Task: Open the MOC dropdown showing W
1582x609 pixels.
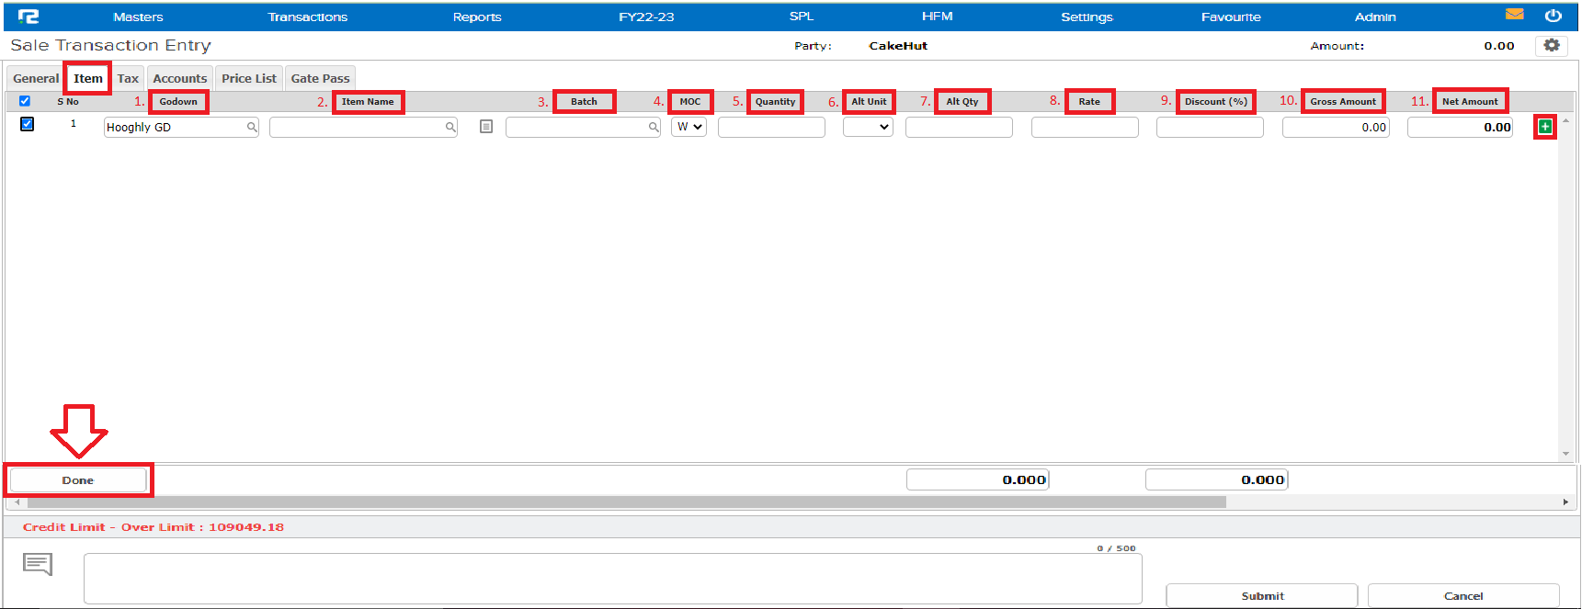Action: click(x=689, y=127)
